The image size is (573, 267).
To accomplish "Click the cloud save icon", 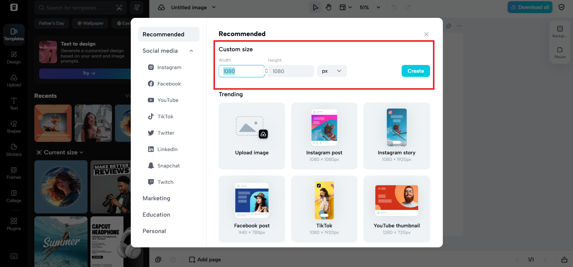I will 161,7.
